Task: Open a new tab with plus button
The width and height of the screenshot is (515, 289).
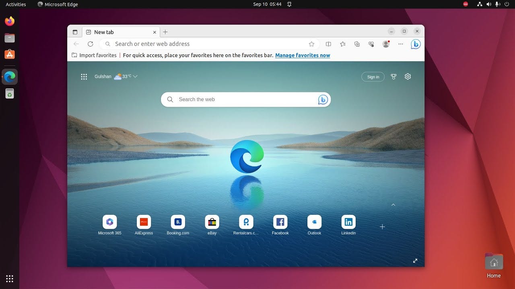Action: point(165,32)
